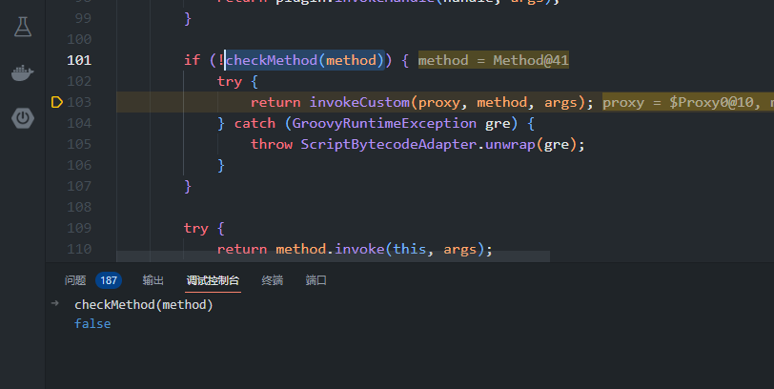Click the yellow debug arrow at line 103

coord(56,102)
